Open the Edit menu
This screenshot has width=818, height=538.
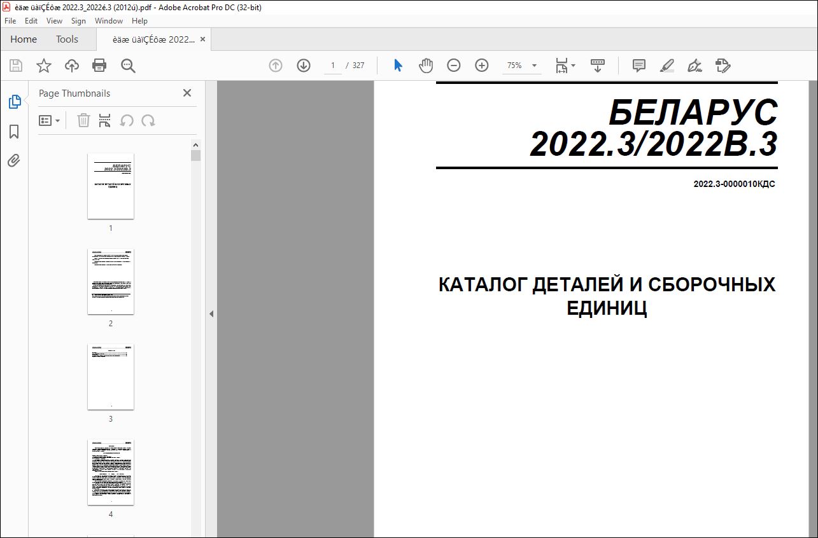coord(31,21)
